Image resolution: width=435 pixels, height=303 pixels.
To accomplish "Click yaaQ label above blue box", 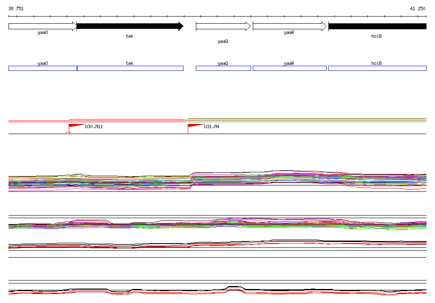I will click(x=223, y=64).
